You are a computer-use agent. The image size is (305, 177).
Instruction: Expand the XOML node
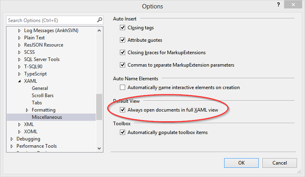[x=19, y=132]
